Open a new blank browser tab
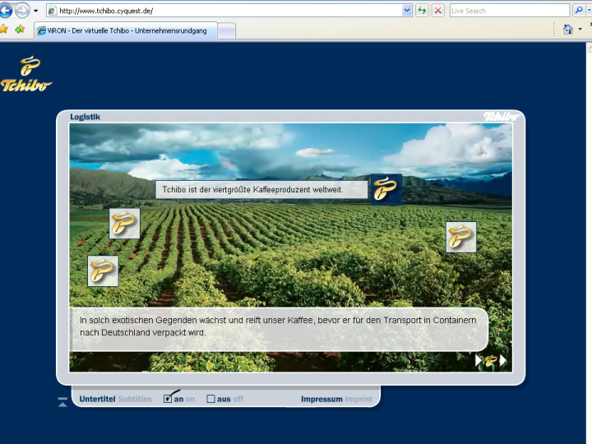Screen dimensions: 592x444 pyautogui.click(x=227, y=31)
